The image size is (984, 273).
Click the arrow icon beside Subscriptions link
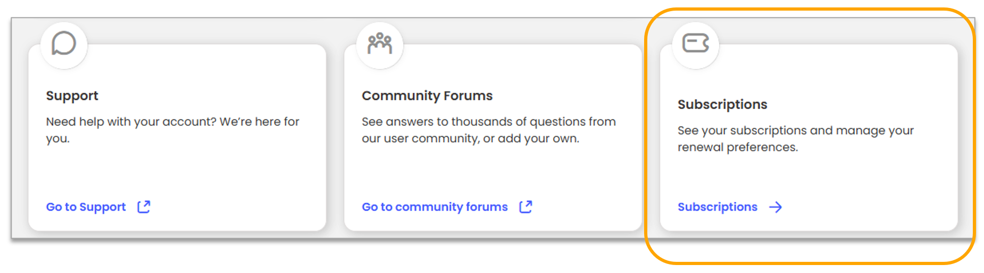[775, 207]
